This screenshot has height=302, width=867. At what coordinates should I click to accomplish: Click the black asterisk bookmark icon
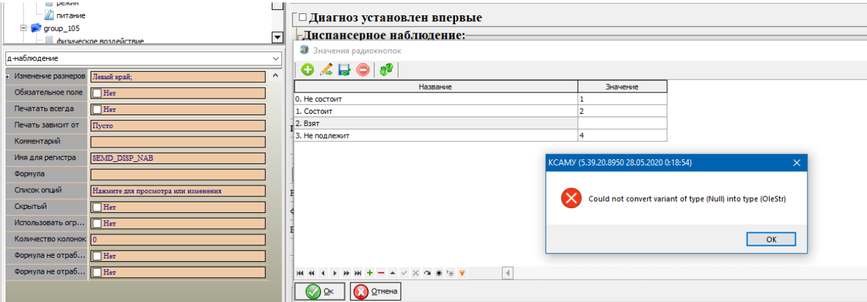click(x=438, y=273)
